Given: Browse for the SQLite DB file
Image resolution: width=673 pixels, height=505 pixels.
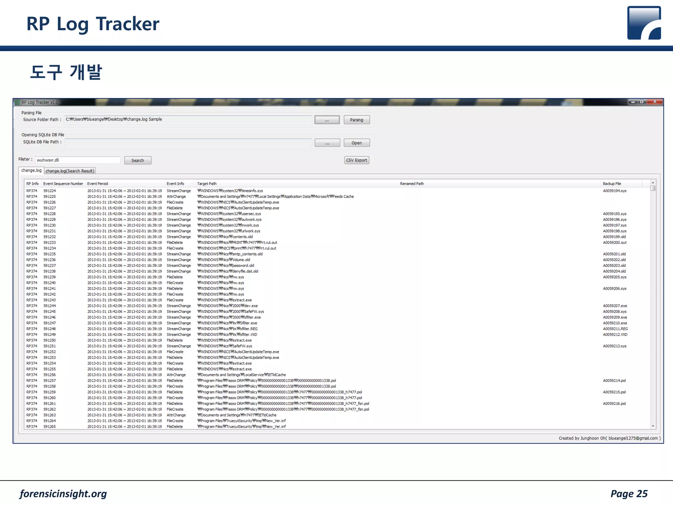Looking at the screenshot, I should point(327,143).
